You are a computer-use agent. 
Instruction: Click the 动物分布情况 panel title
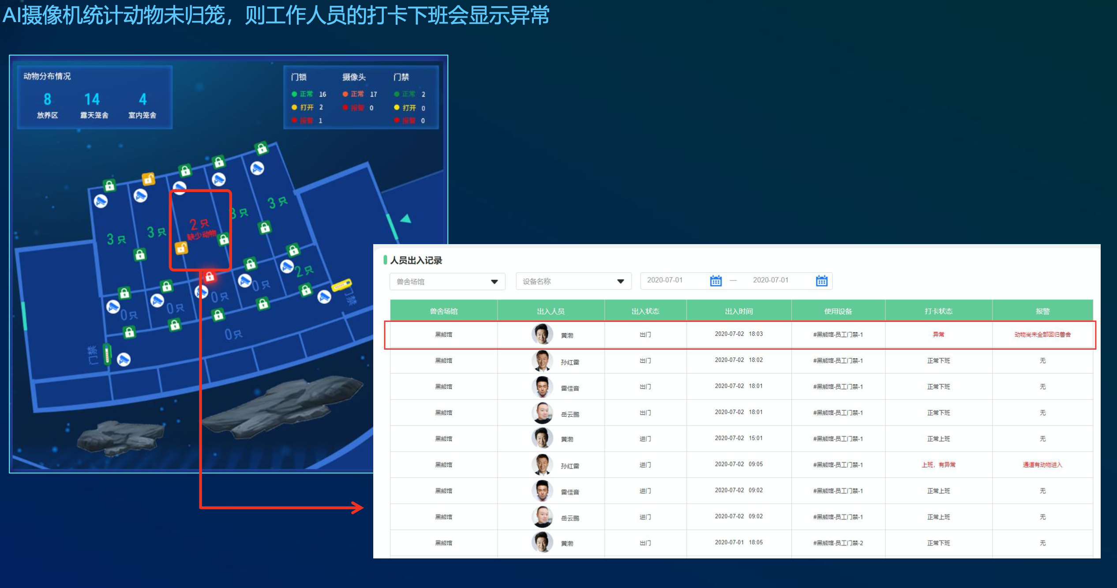click(47, 76)
